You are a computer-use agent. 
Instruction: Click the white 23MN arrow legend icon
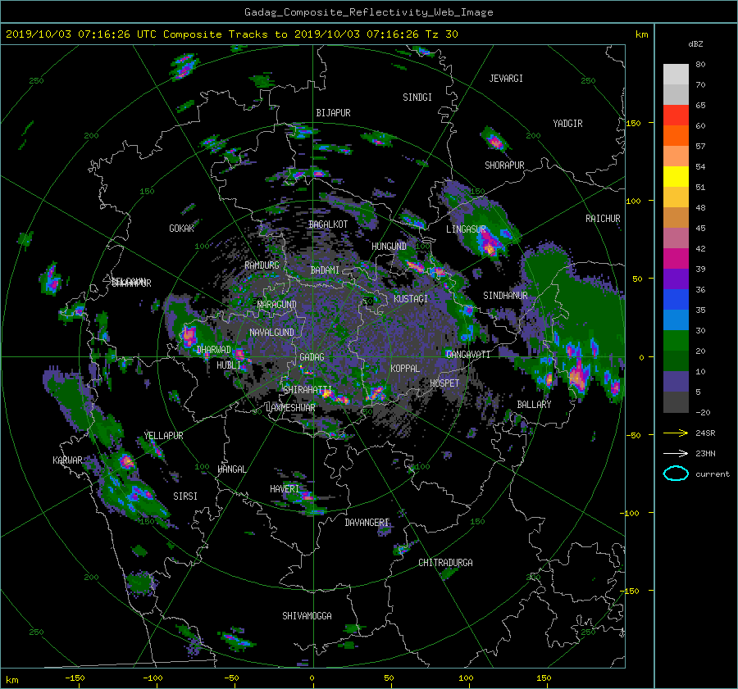pyautogui.click(x=676, y=453)
